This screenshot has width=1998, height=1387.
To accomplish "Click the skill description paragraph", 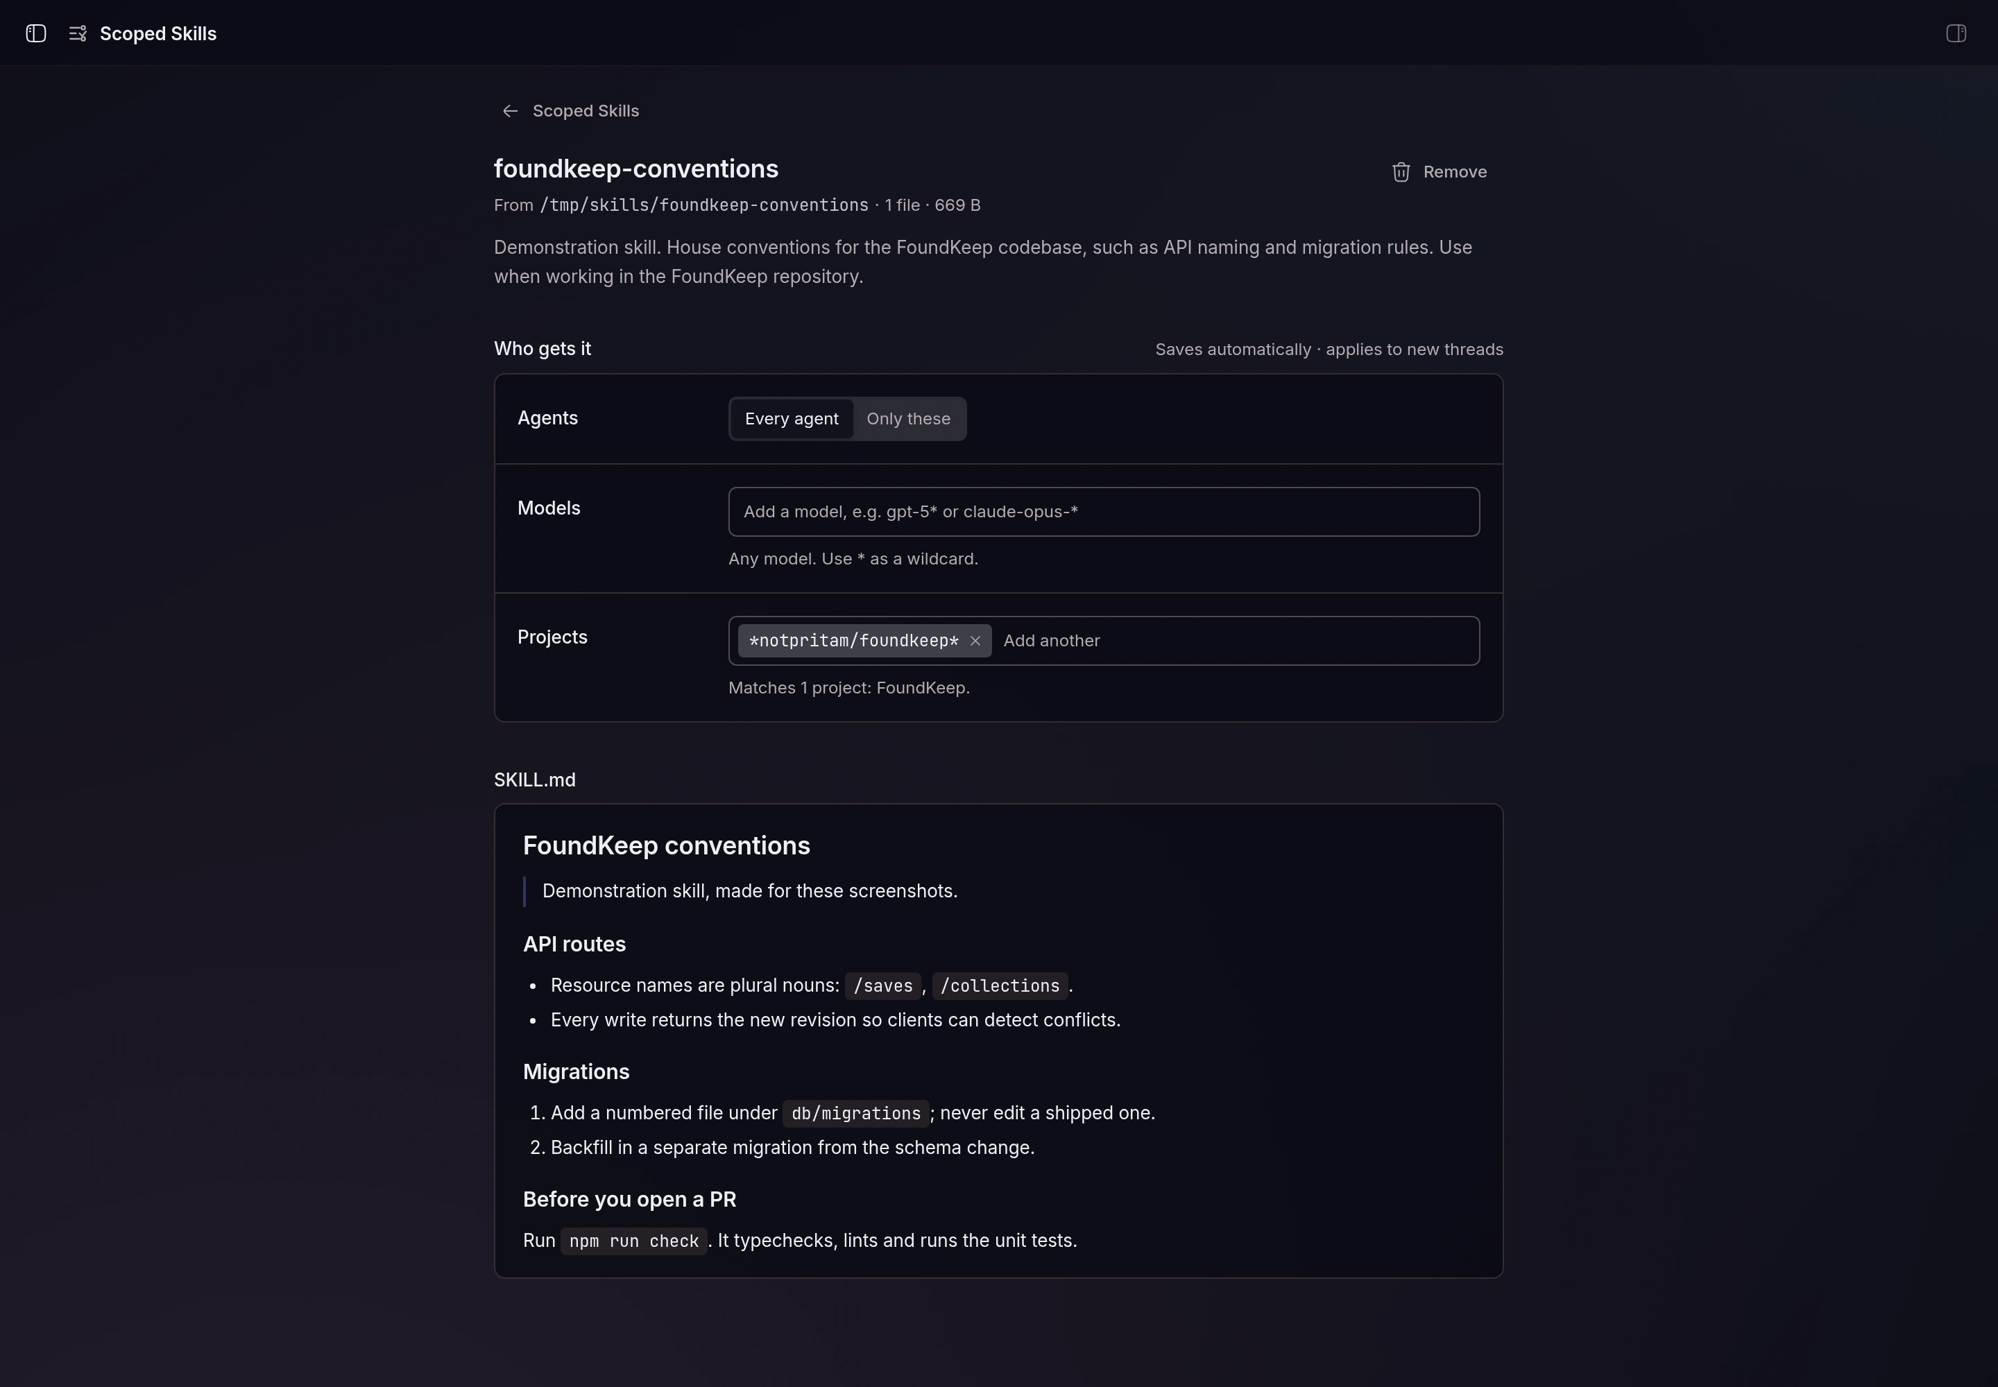I will click(x=982, y=261).
